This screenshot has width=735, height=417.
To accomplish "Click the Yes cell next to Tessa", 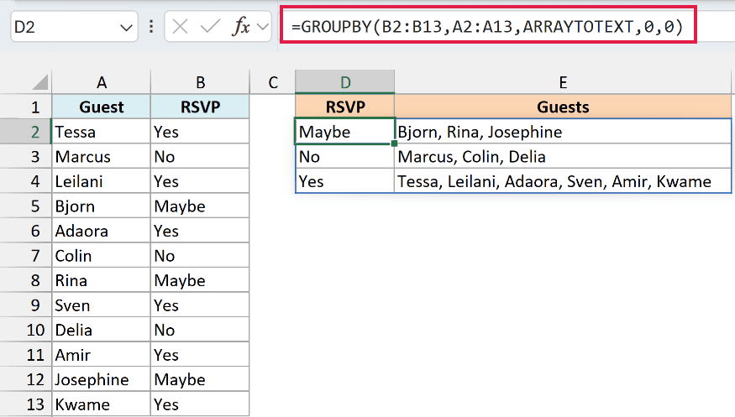I will click(200, 132).
